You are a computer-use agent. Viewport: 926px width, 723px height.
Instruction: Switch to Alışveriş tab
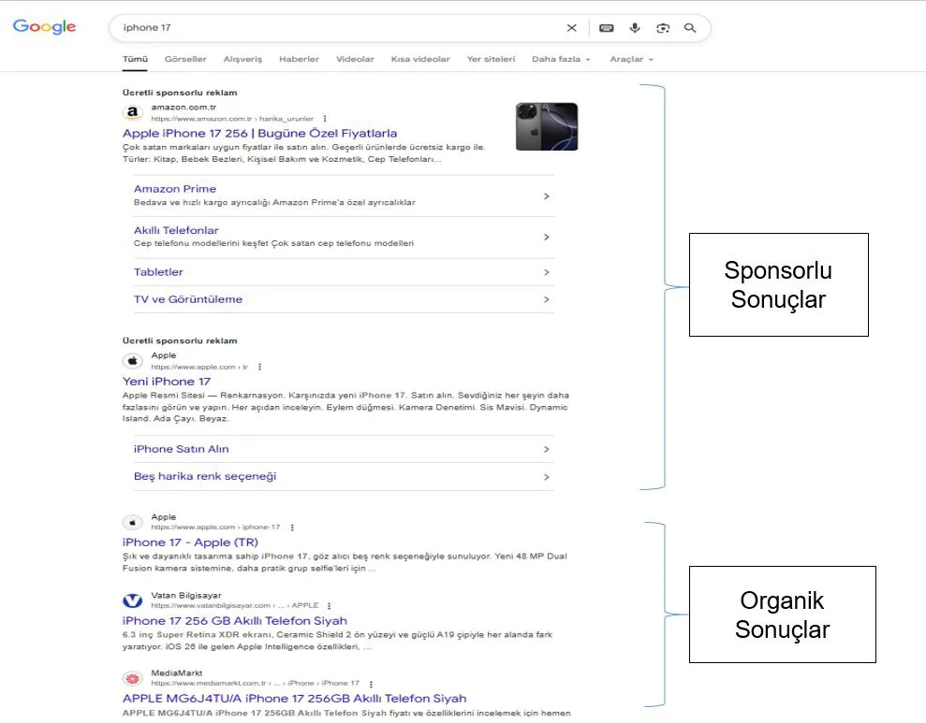243,59
